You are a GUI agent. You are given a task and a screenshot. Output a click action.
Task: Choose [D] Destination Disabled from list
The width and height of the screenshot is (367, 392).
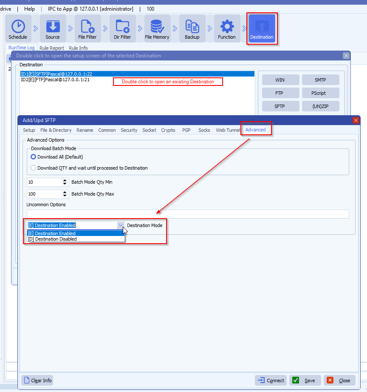click(76, 239)
